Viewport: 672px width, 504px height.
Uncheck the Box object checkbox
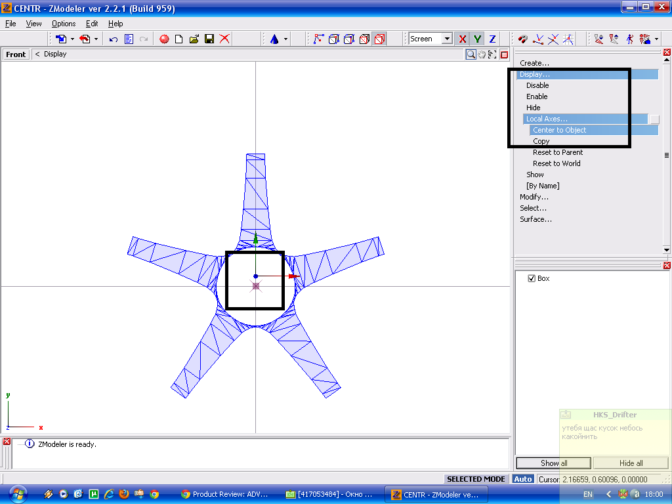(x=532, y=279)
